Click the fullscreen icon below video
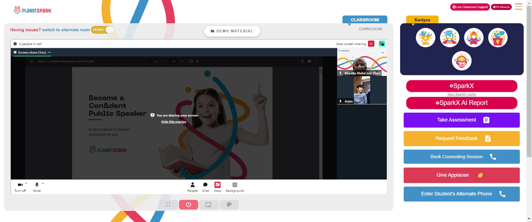 coord(168,205)
